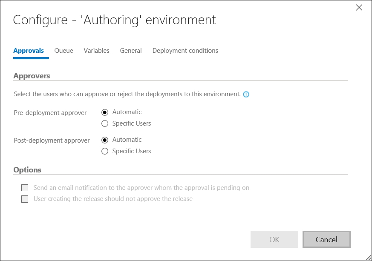The width and height of the screenshot is (372, 261).
Task: Open the General tab
Action: tap(131, 51)
